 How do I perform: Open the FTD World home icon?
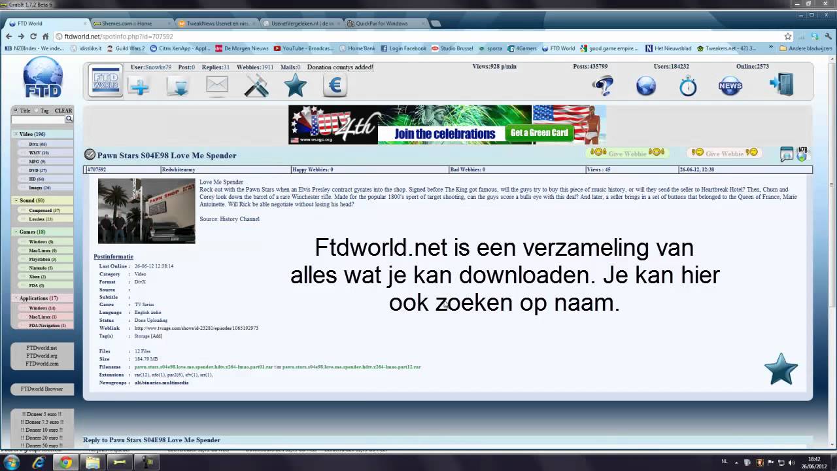[x=105, y=81]
